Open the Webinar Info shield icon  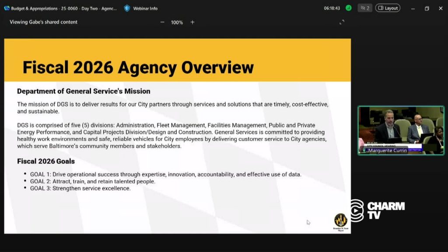click(x=127, y=8)
